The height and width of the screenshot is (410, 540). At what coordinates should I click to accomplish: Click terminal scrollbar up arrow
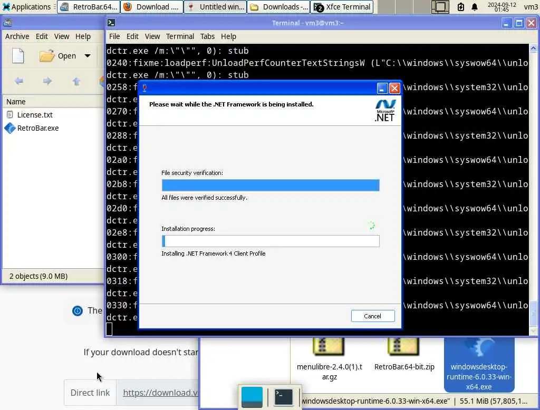[534, 48]
